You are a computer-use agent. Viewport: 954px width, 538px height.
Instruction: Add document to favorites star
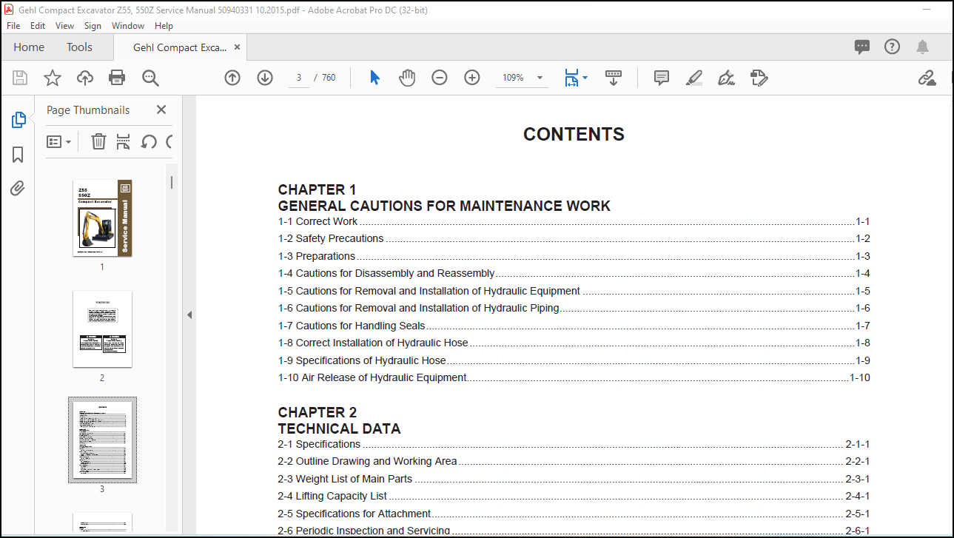tap(53, 78)
